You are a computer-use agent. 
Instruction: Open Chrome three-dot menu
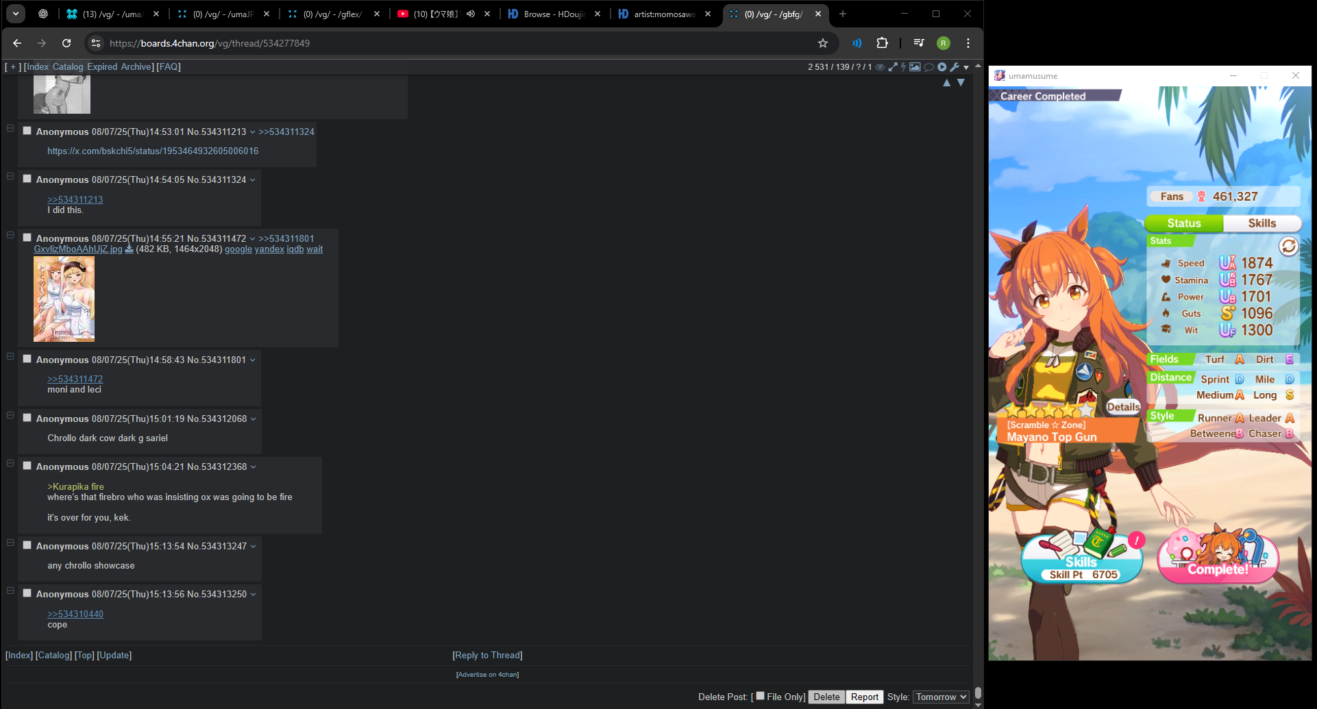tap(968, 43)
